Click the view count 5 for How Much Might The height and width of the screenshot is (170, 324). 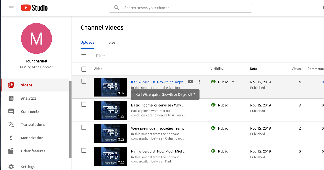point(300,151)
